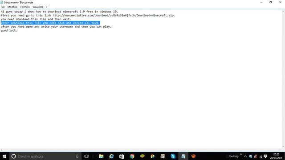
Task: Open the Windows Store taskbar icon
Action: click(x=122, y=156)
